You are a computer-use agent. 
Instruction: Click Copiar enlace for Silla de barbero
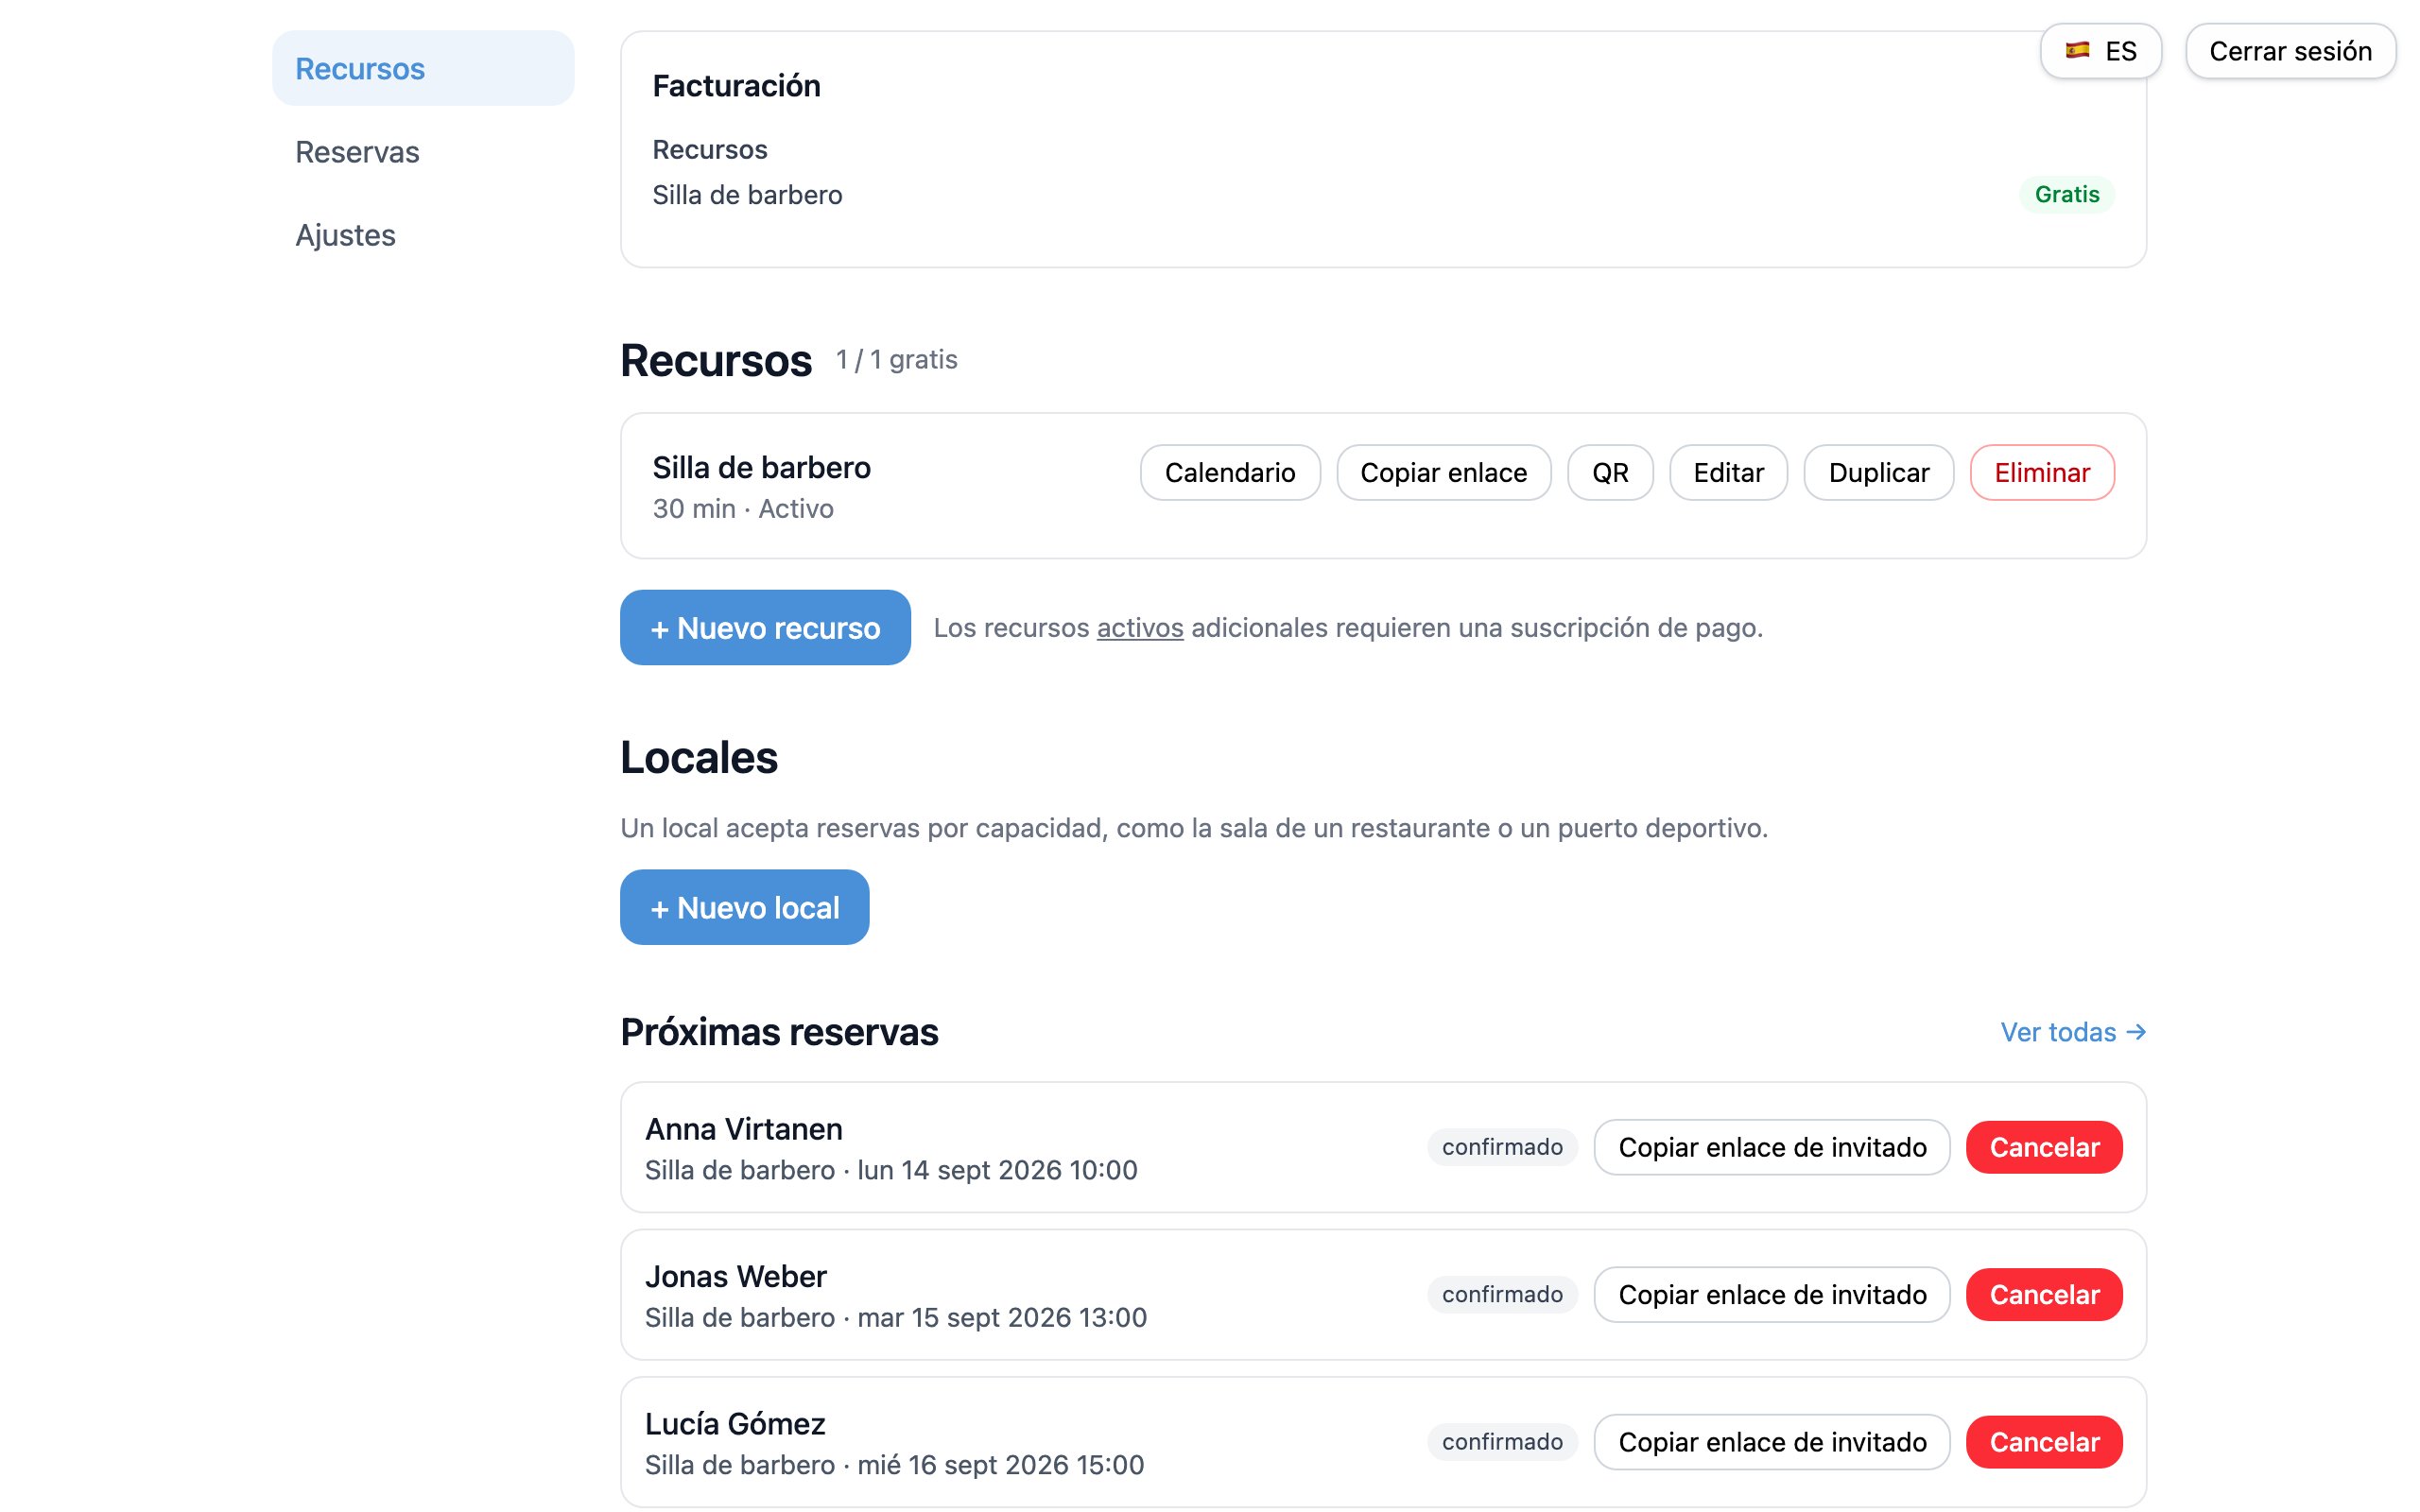click(1444, 472)
